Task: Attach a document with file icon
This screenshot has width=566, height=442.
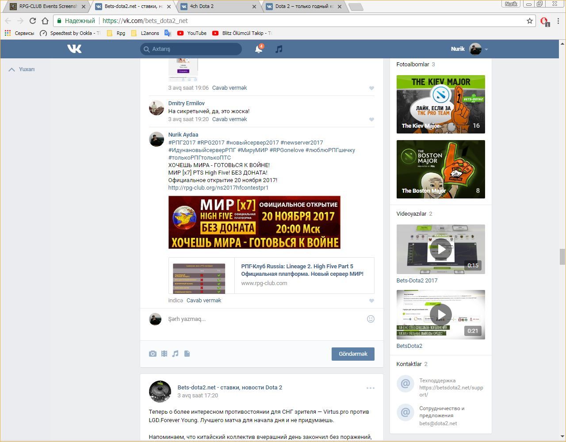Action: [x=187, y=354]
